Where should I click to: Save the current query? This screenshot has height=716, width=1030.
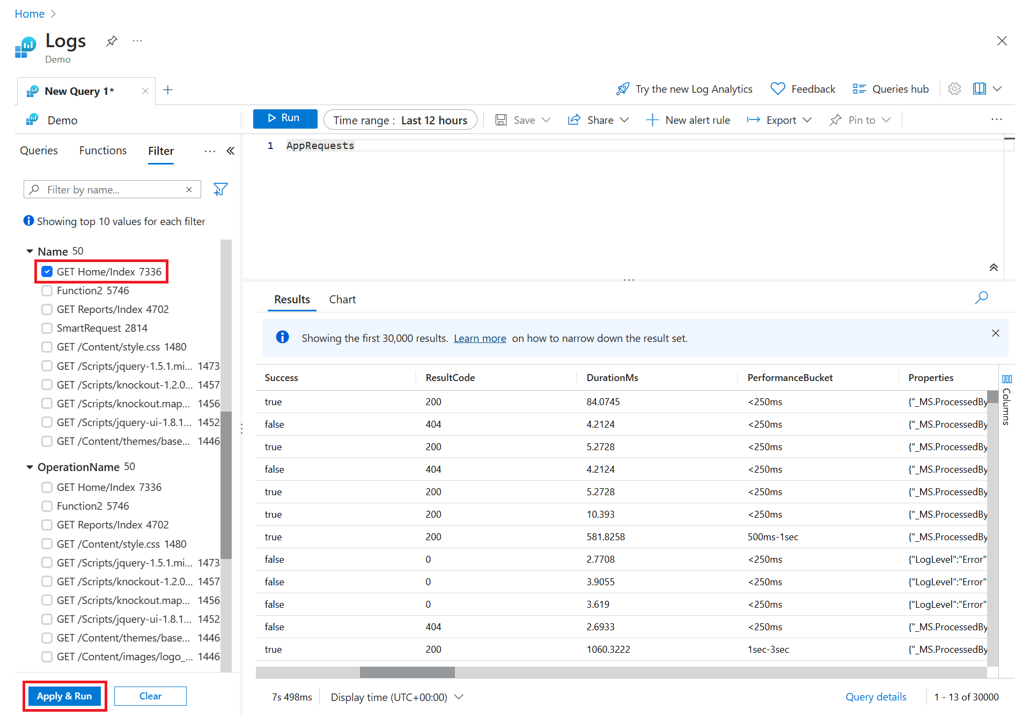(522, 120)
